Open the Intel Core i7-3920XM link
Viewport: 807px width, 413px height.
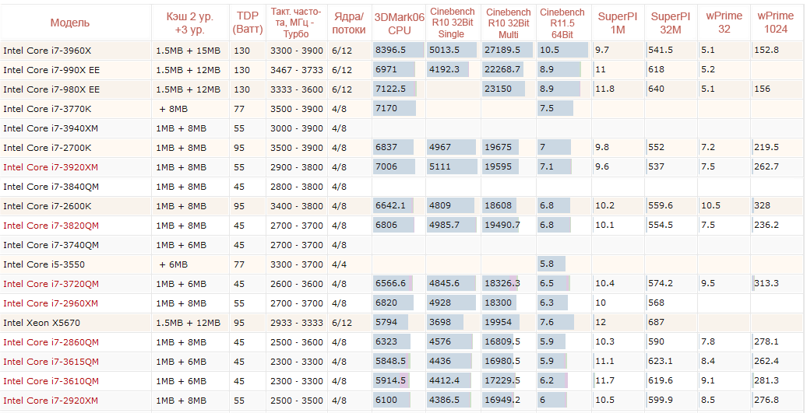pyautogui.click(x=51, y=167)
